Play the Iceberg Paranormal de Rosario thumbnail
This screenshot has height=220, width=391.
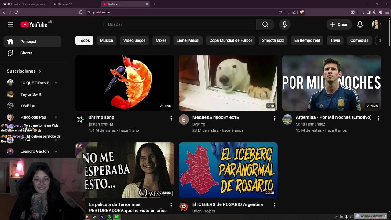[228, 170]
